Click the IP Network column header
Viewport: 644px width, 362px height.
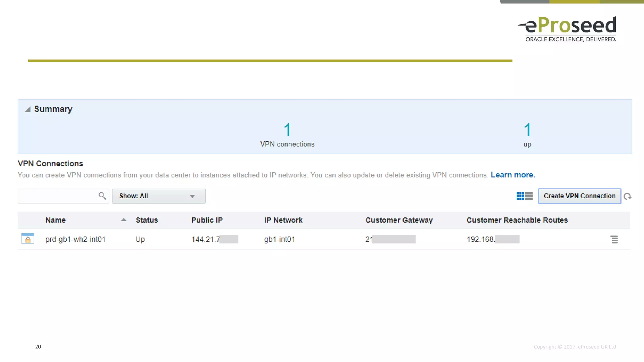tap(283, 220)
